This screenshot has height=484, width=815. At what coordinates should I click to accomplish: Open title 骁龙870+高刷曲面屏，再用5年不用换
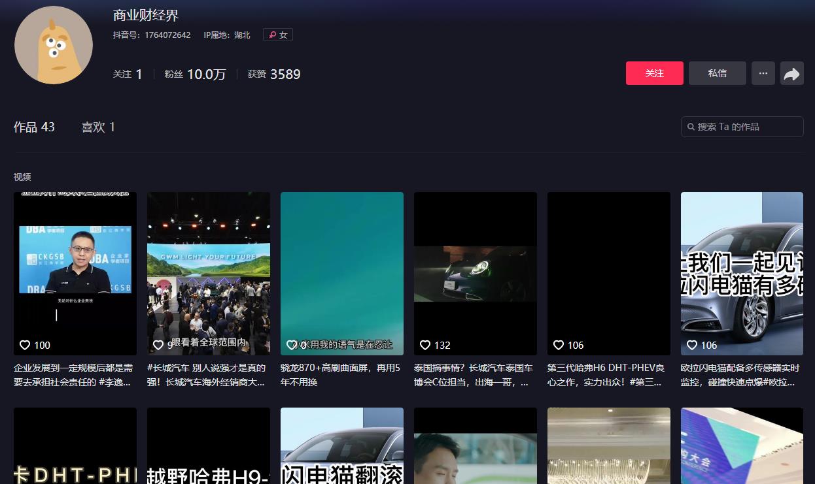[x=340, y=375]
